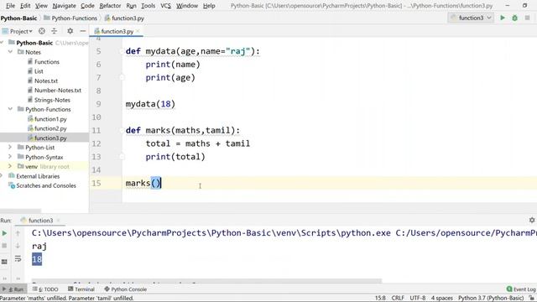
Task: Click the collapse all icon in Project panel
Action: 54,31
